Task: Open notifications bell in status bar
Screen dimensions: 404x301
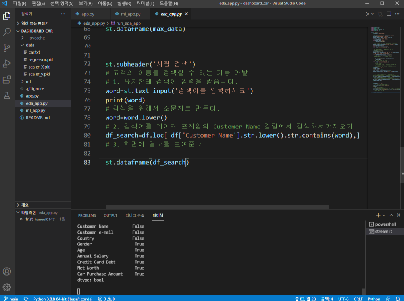Action: (x=398, y=299)
